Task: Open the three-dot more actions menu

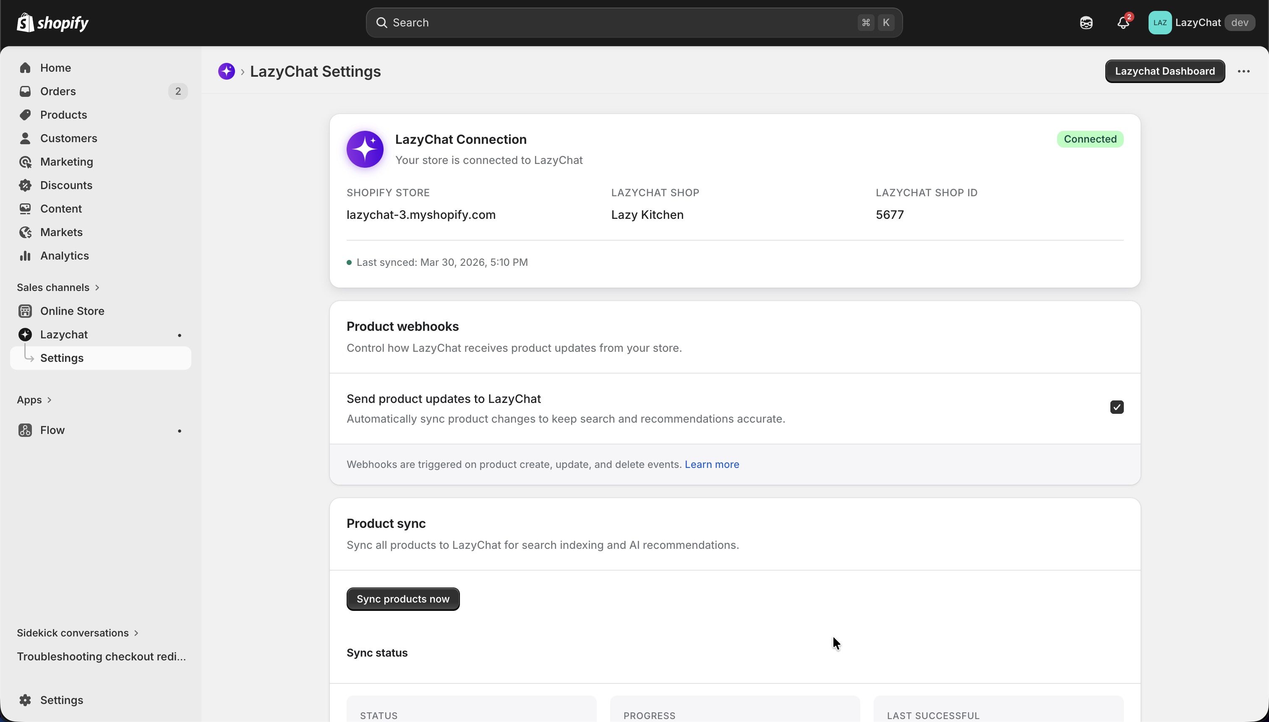Action: [1243, 71]
